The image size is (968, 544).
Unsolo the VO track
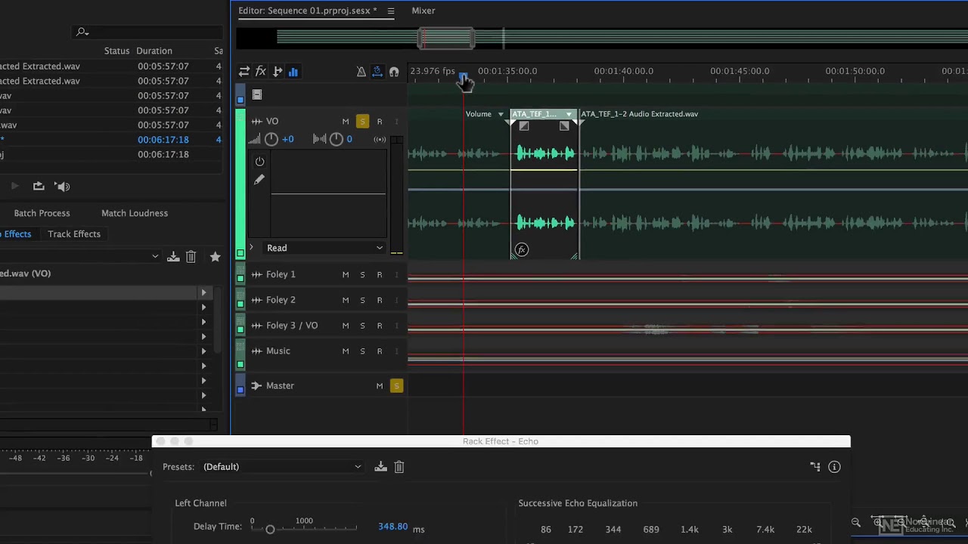click(362, 122)
